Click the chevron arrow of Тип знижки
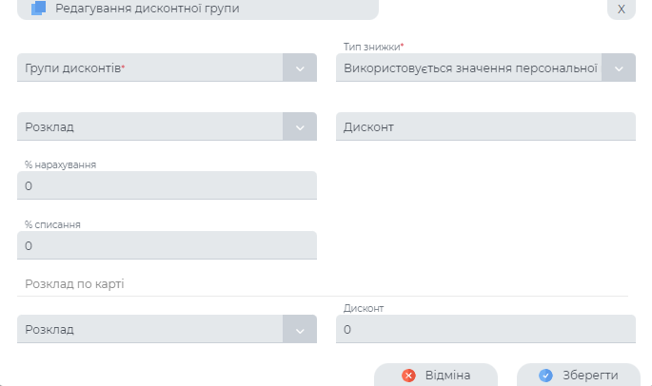The image size is (652, 386). coord(619,68)
